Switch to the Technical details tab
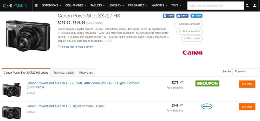Screen dimensions: 260x121 (64, 73)
